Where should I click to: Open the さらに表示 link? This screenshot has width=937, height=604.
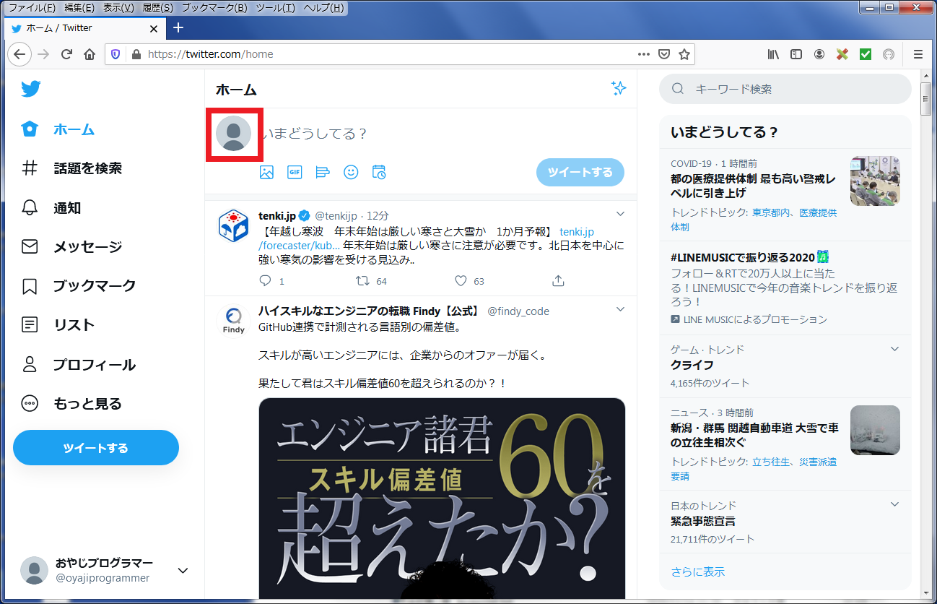tap(697, 571)
